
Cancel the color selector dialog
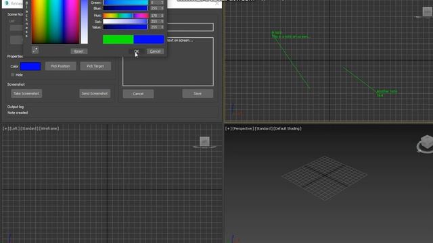tap(155, 51)
